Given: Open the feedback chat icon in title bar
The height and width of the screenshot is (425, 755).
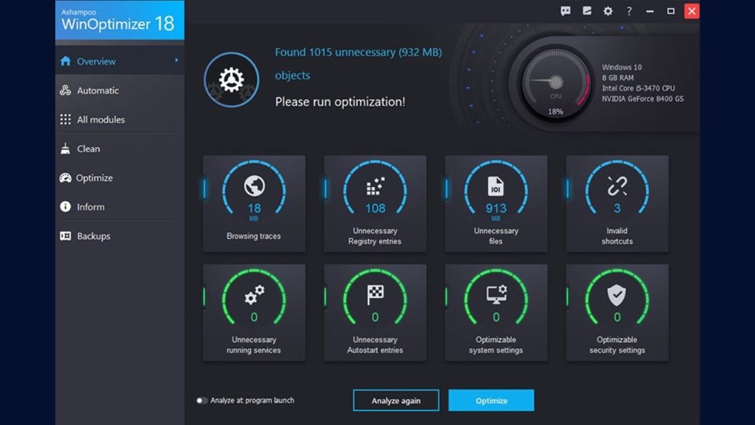Looking at the screenshot, I should [566, 11].
